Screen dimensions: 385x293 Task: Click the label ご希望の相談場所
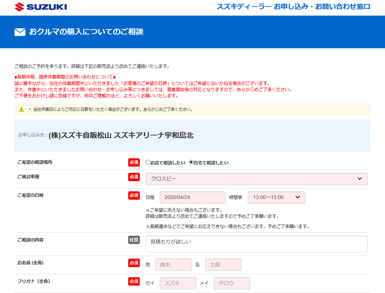(35, 162)
